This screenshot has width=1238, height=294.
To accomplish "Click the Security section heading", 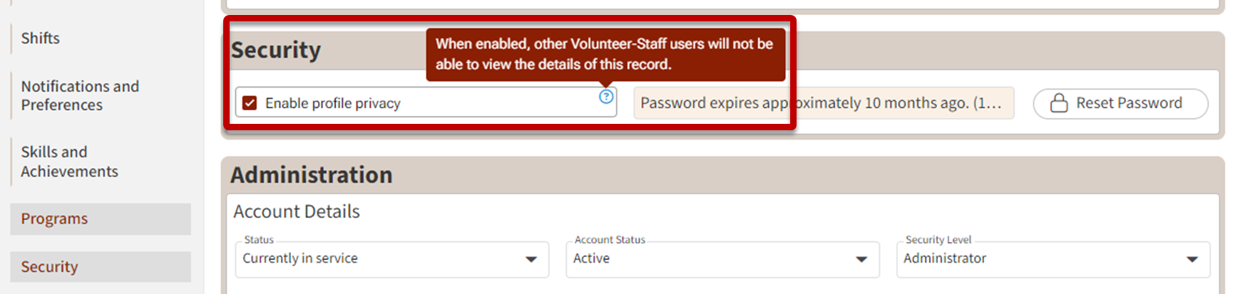I will point(276,50).
